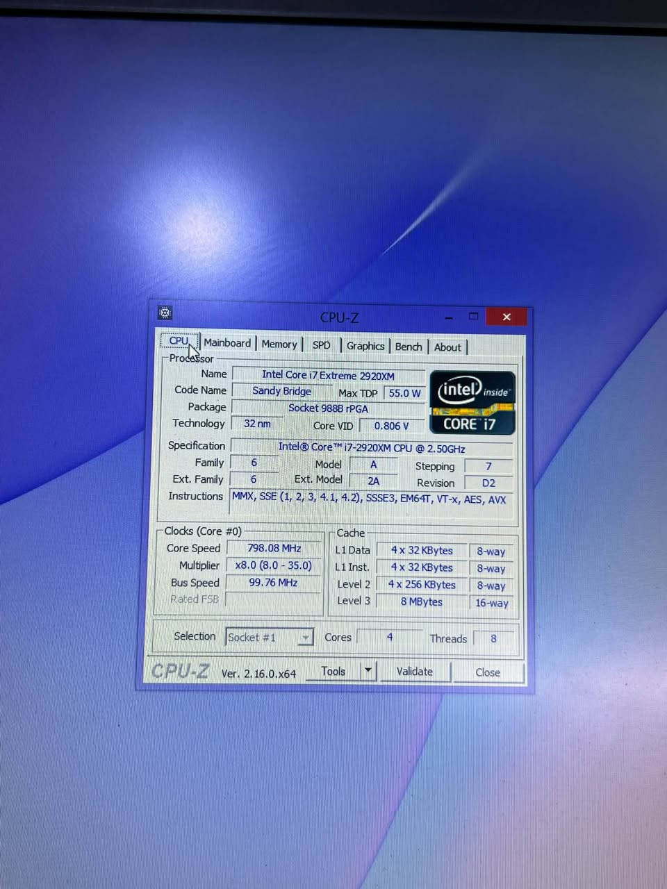Click the Core Speed value field
The width and height of the screenshot is (667, 889).
click(274, 548)
